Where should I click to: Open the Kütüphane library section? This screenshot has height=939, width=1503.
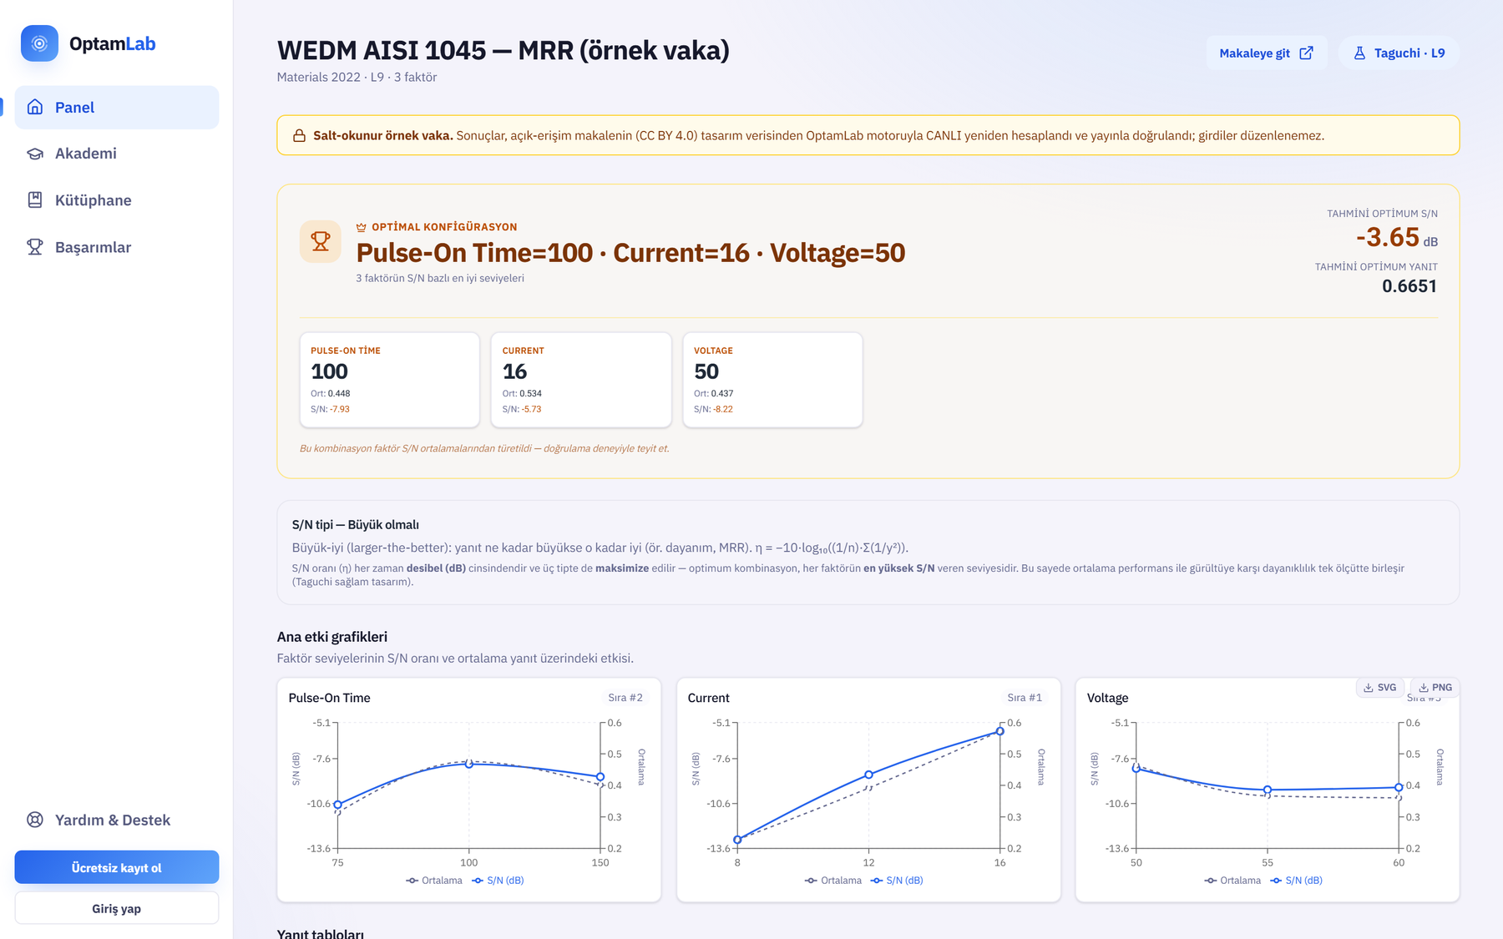click(117, 200)
